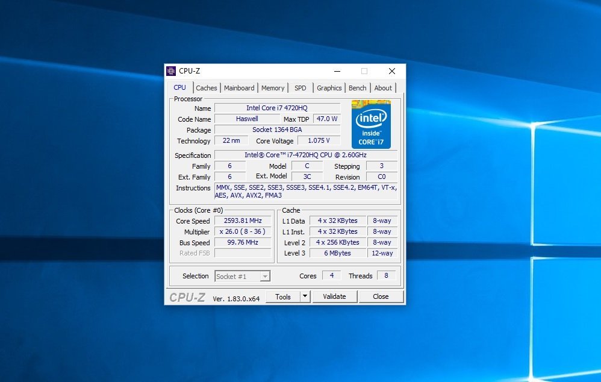Click the Ext. Model value '3C'
This screenshot has width=601, height=382.
tap(307, 177)
